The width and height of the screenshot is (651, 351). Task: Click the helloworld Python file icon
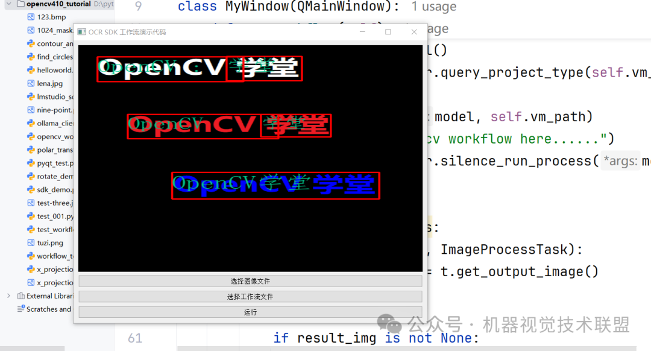click(31, 70)
